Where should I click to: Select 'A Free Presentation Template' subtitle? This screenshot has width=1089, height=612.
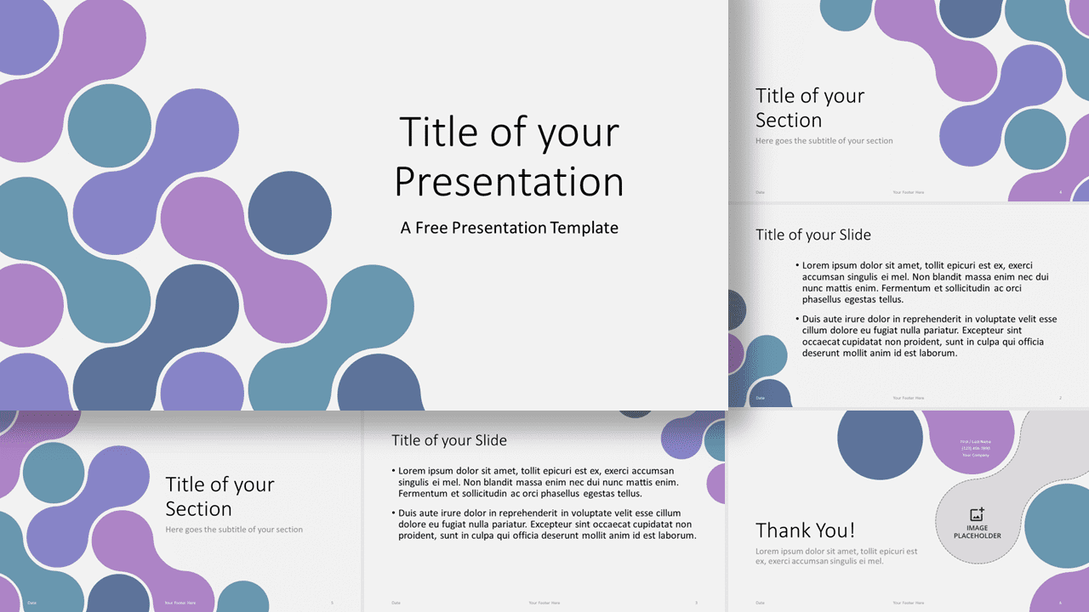point(509,228)
